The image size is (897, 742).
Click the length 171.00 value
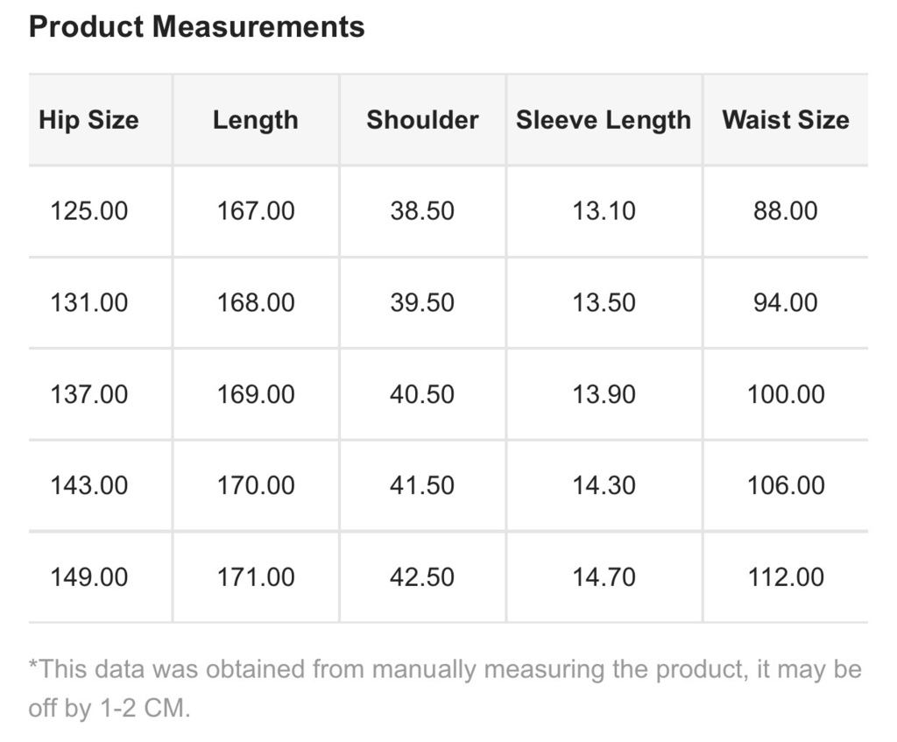point(256,577)
